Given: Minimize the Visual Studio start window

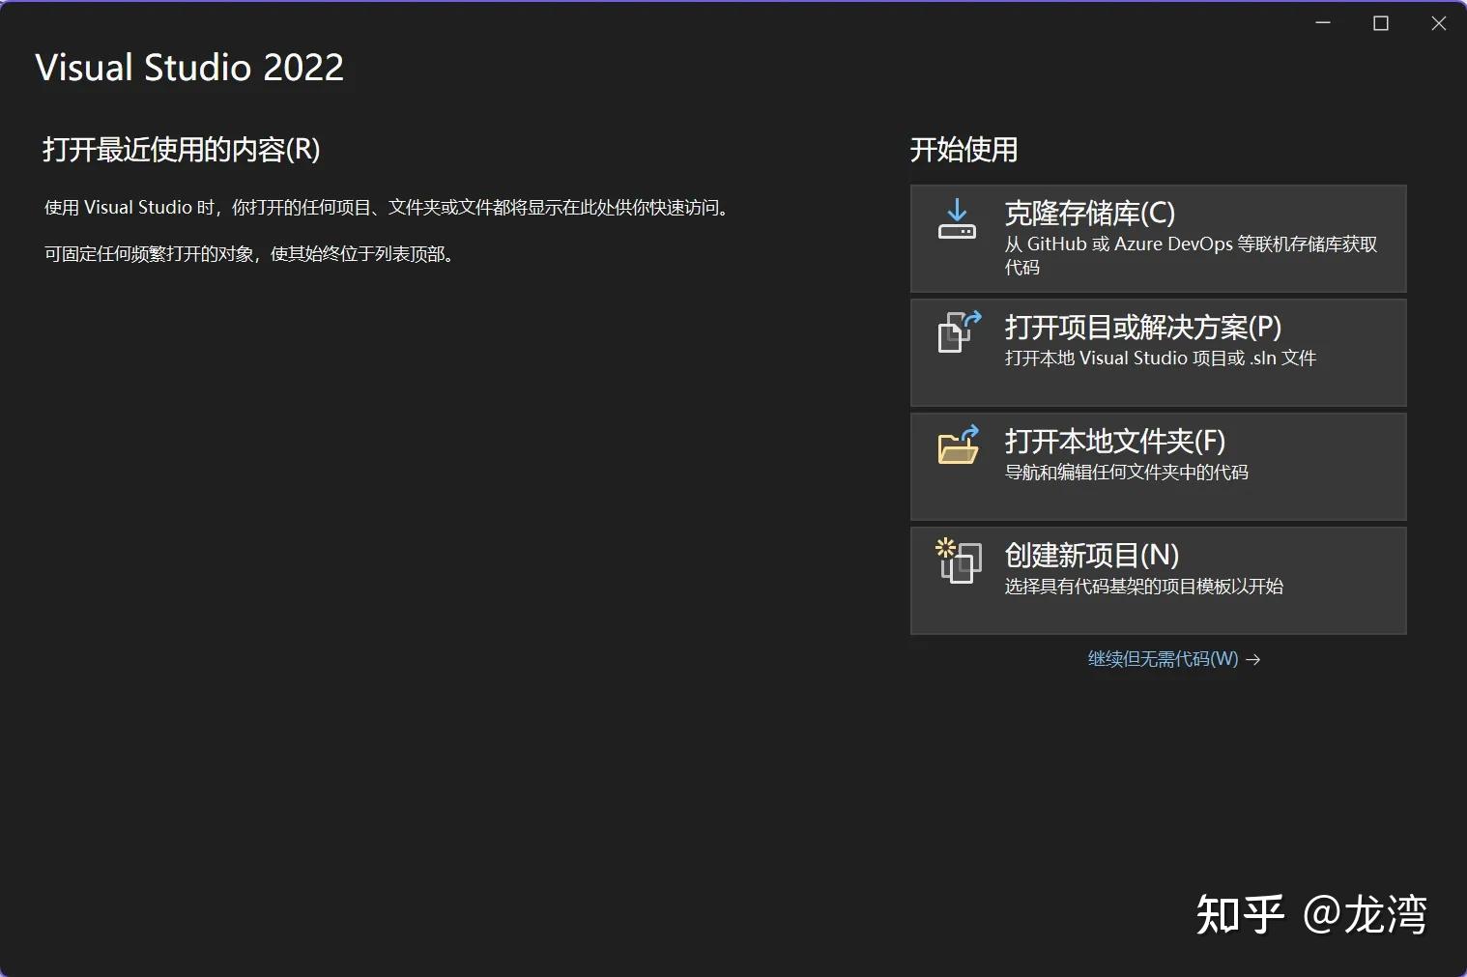Looking at the screenshot, I should (1323, 22).
